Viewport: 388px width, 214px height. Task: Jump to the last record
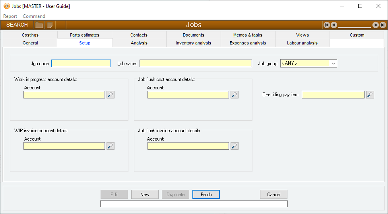pyautogui.click(x=382, y=25)
